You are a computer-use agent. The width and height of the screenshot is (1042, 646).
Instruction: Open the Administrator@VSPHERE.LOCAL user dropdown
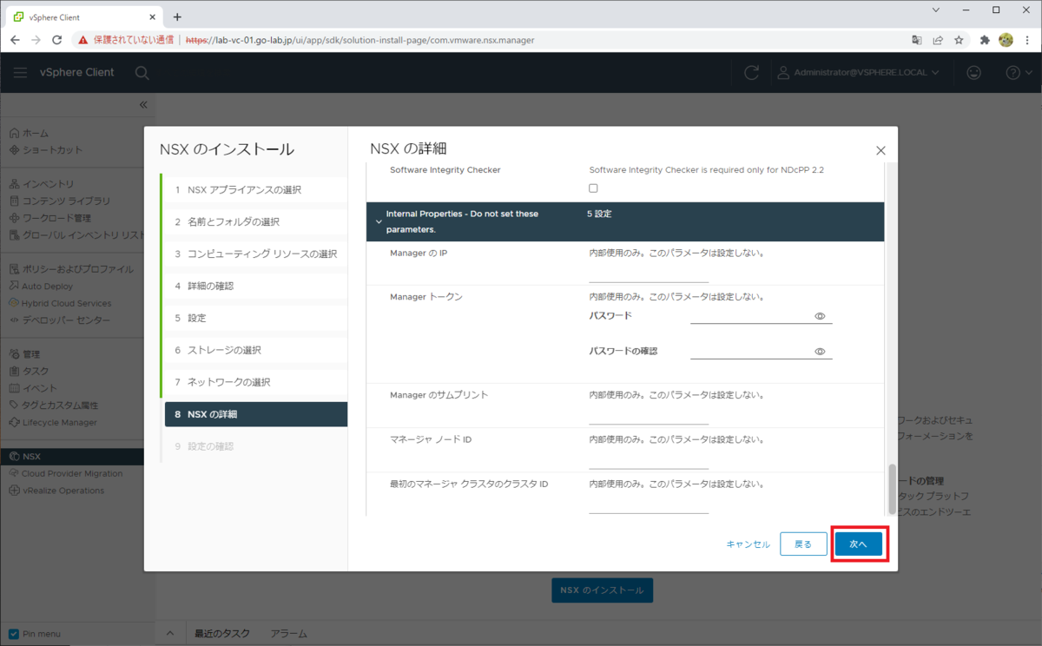[858, 73]
